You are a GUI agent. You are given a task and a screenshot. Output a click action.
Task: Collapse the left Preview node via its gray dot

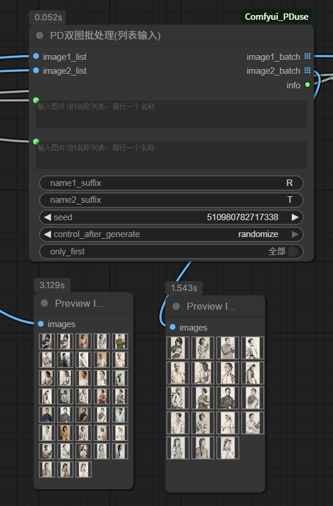[x=45, y=303]
